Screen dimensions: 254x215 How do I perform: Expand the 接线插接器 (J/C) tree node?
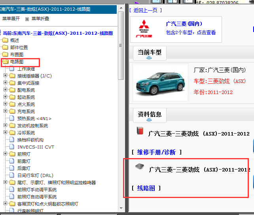pos(6,75)
